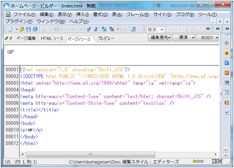The width and height of the screenshot is (234, 168).
Task: Click the orange square sidebar icon
Action: tap(227, 73)
